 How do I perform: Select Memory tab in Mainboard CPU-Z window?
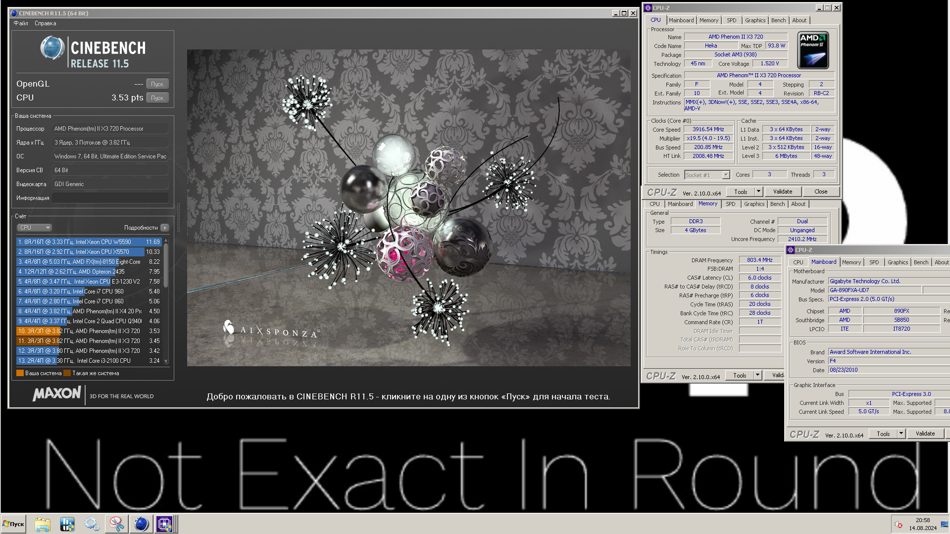point(851,262)
